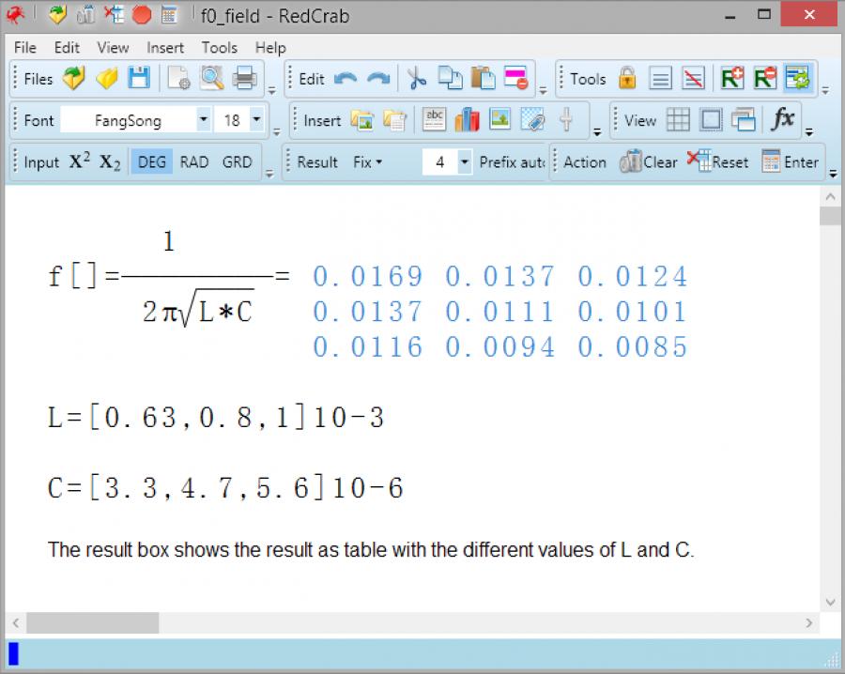Expand the View toolbar overflow arrow
The height and width of the screenshot is (674, 845).
(x=809, y=132)
